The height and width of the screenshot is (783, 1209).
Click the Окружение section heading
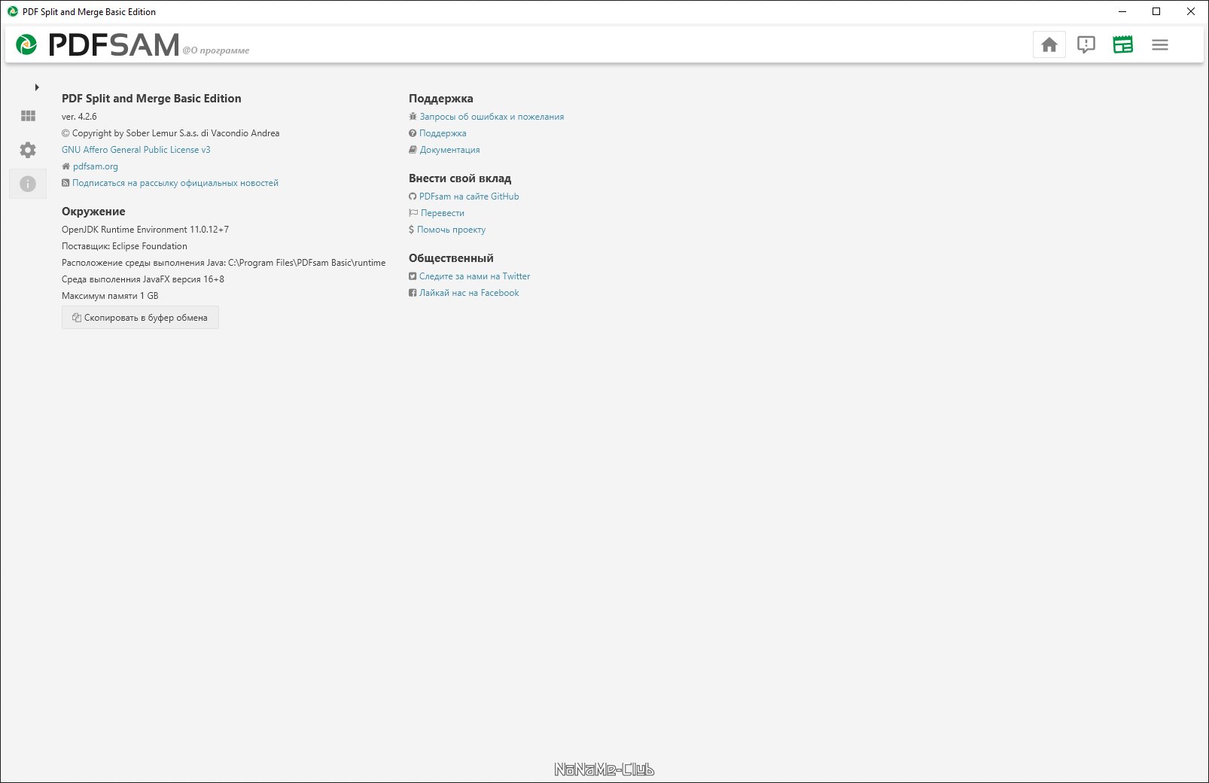pos(93,212)
